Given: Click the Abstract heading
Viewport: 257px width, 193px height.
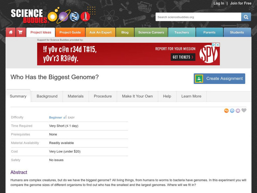Looking at the screenshot, I should click(19, 172).
